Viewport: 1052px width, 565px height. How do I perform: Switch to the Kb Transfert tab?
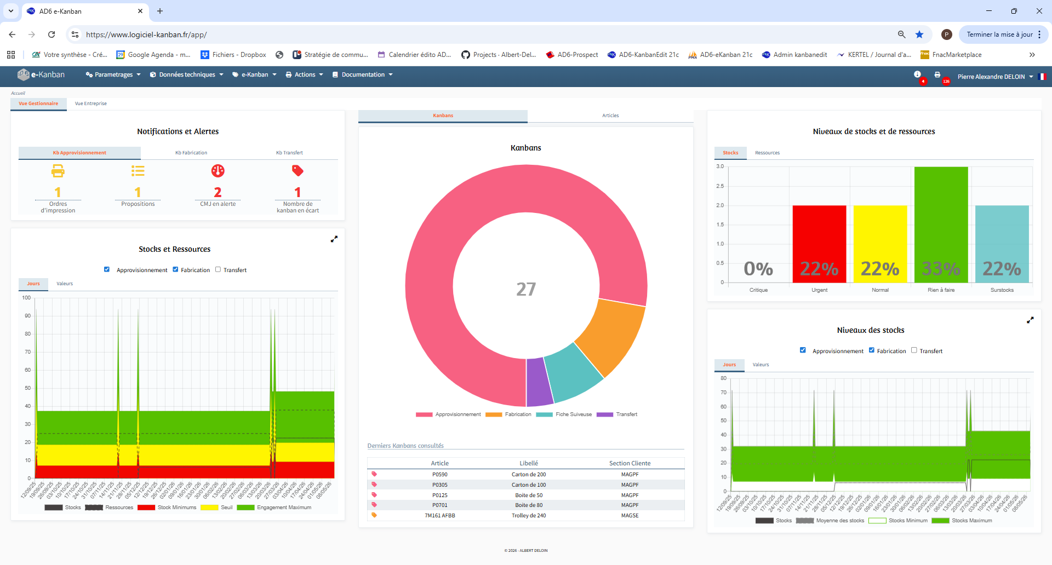pyautogui.click(x=289, y=153)
